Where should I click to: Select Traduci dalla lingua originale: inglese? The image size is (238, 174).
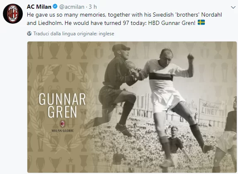[74, 34]
